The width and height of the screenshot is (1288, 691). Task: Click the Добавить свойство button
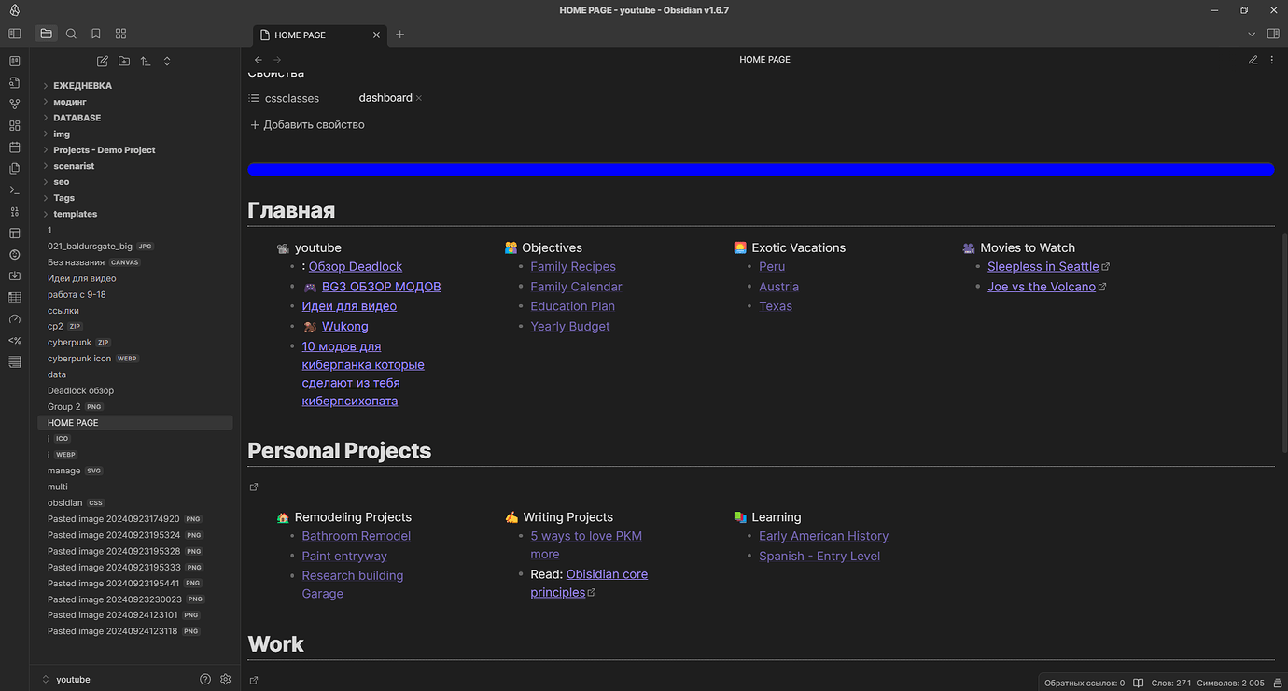coord(308,124)
